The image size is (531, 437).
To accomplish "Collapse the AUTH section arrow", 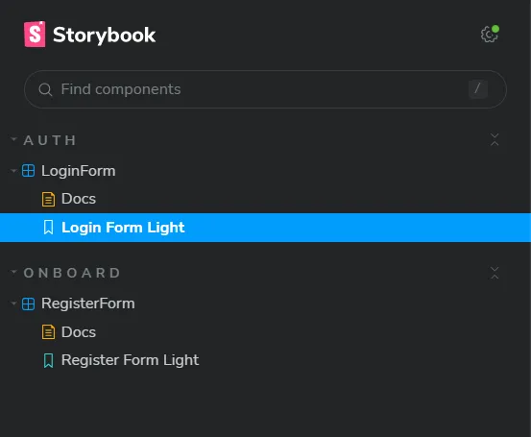I will 13,139.
